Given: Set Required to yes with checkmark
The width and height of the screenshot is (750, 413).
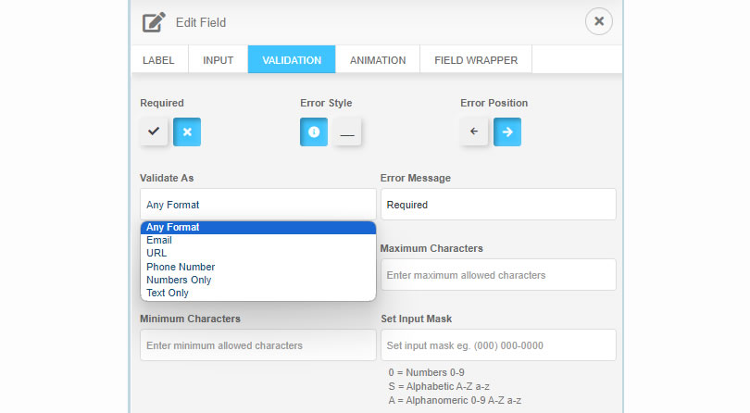Looking at the screenshot, I should click(x=154, y=131).
